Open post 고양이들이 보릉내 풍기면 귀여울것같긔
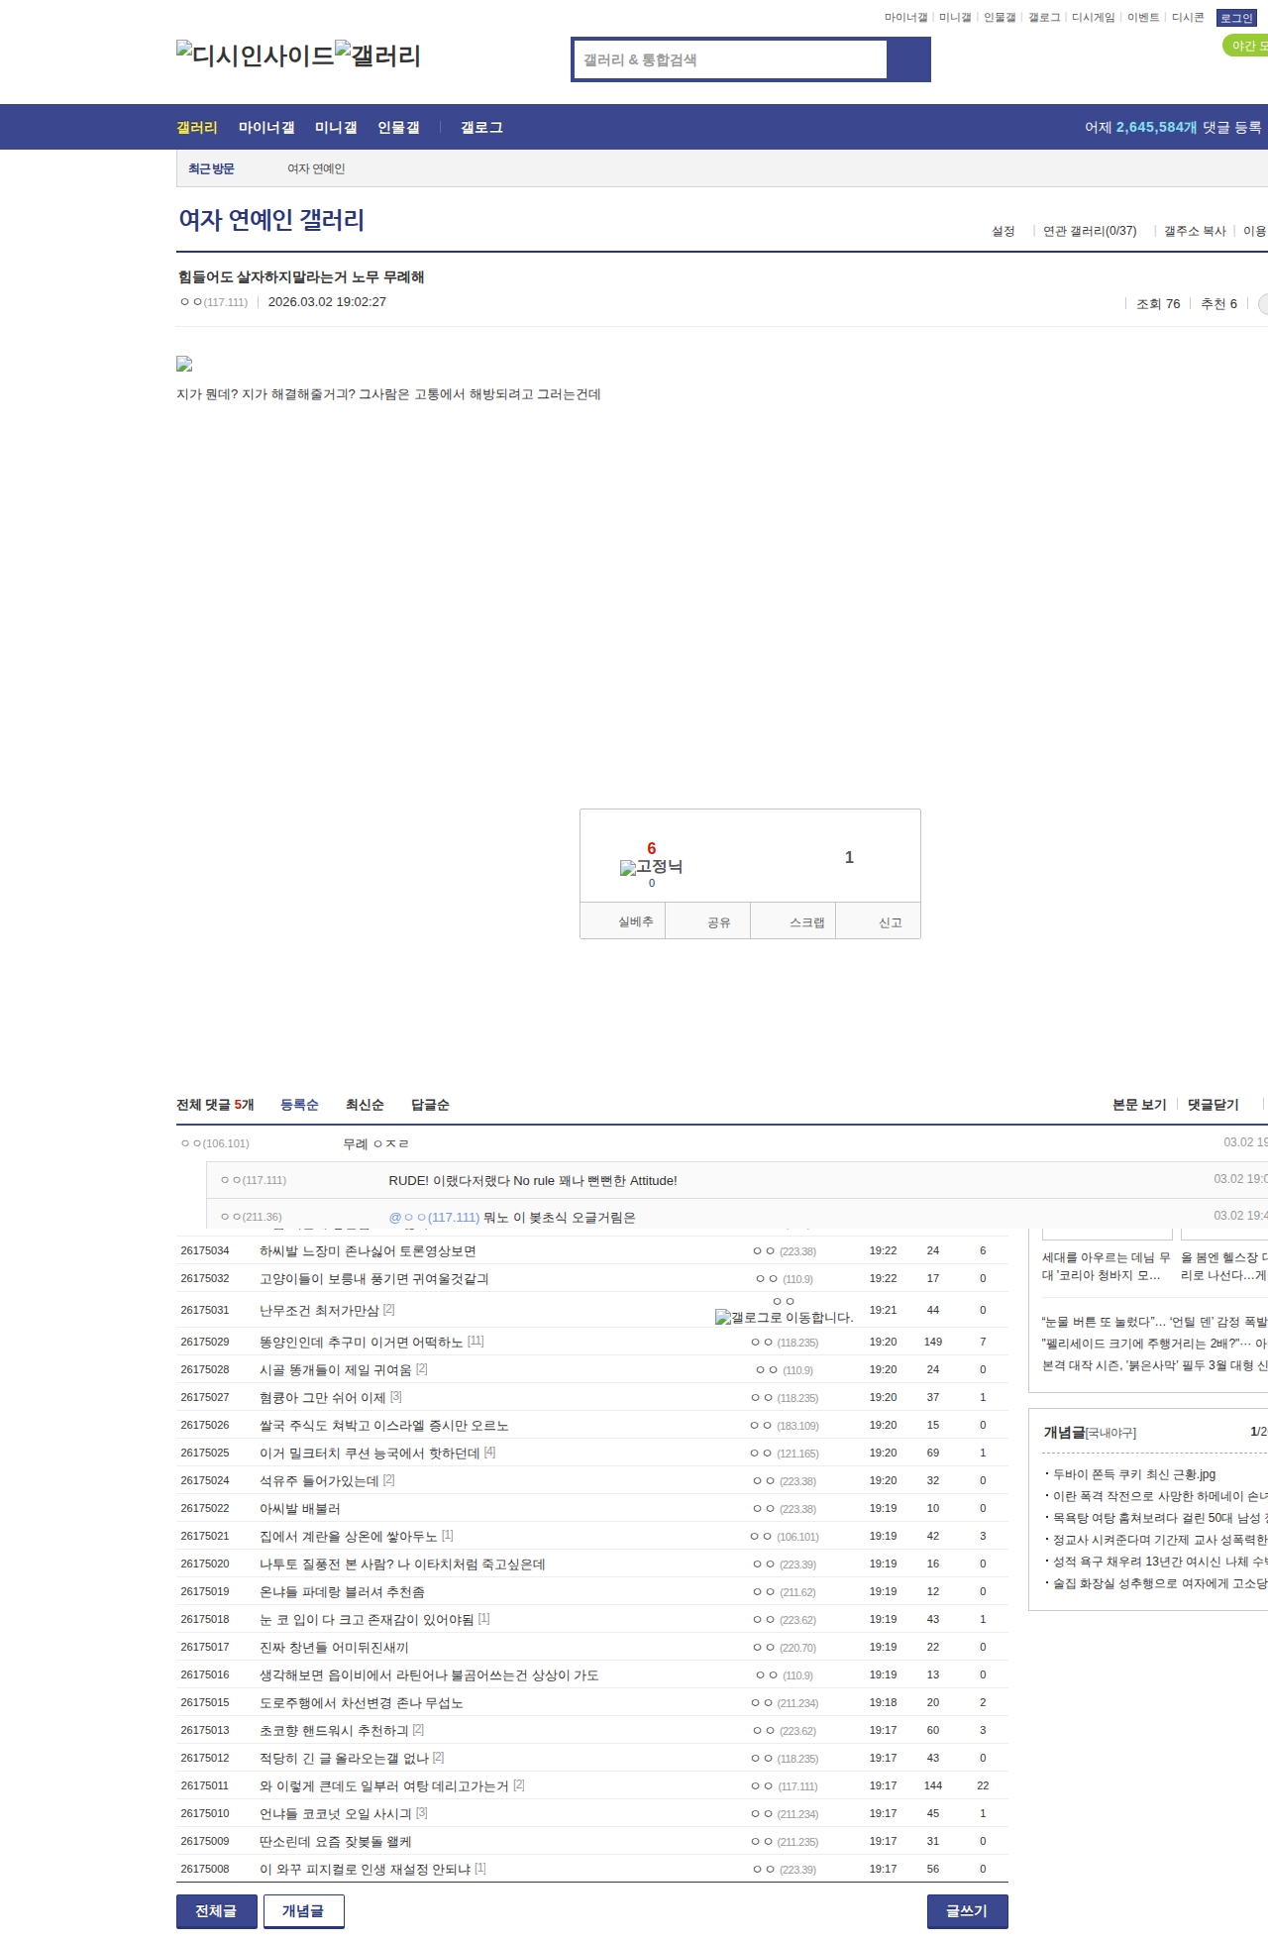Image resolution: width=1268 pixels, height=1942 pixels. 374,1278
